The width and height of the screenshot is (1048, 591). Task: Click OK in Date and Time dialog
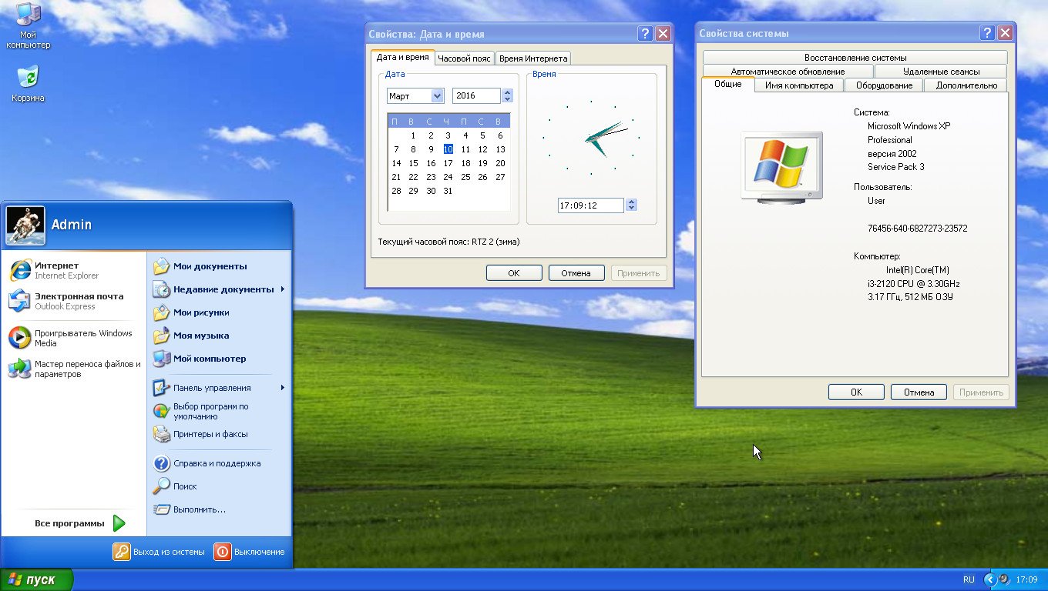point(513,273)
